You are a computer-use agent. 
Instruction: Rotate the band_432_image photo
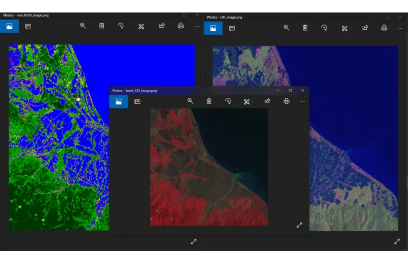click(228, 101)
